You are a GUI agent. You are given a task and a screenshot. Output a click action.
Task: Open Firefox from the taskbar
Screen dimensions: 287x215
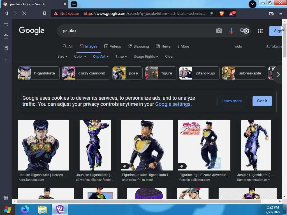click(25, 209)
